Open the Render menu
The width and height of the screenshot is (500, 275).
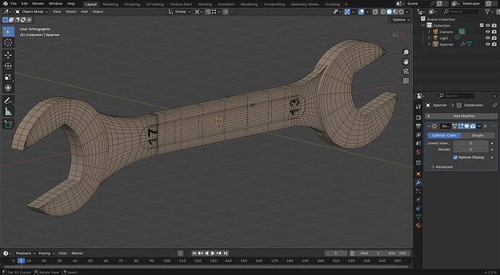pos(38,4)
